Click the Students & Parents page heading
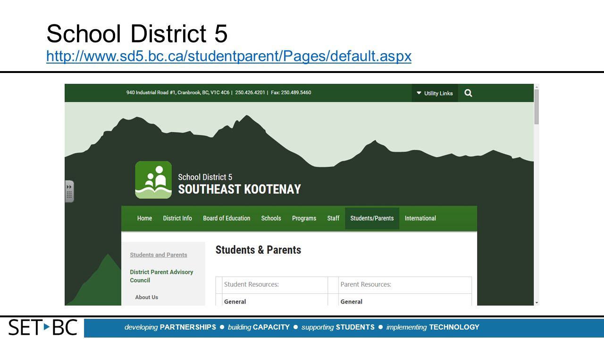604x339 pixels. 258,250
